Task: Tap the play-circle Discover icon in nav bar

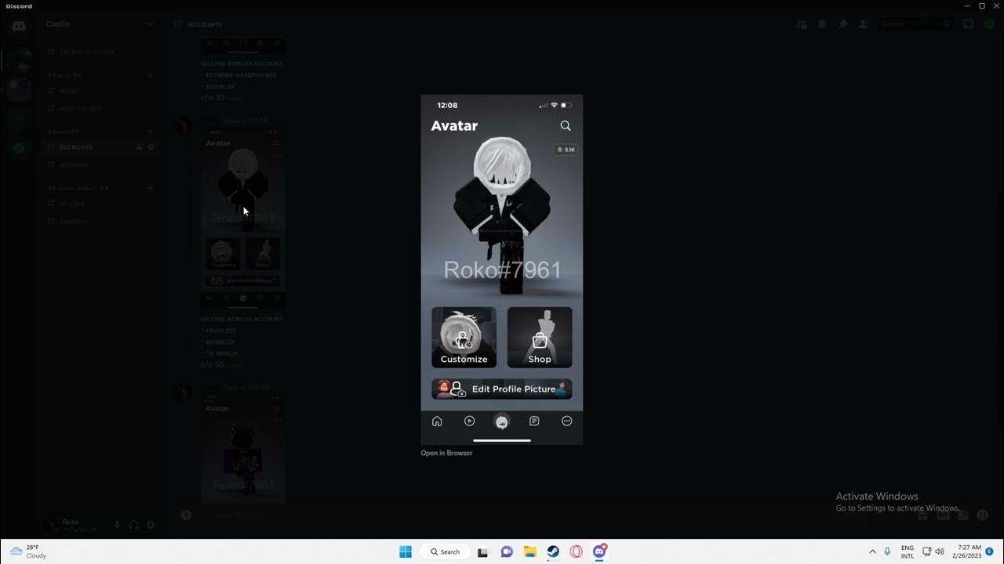Action: (469, 421)
